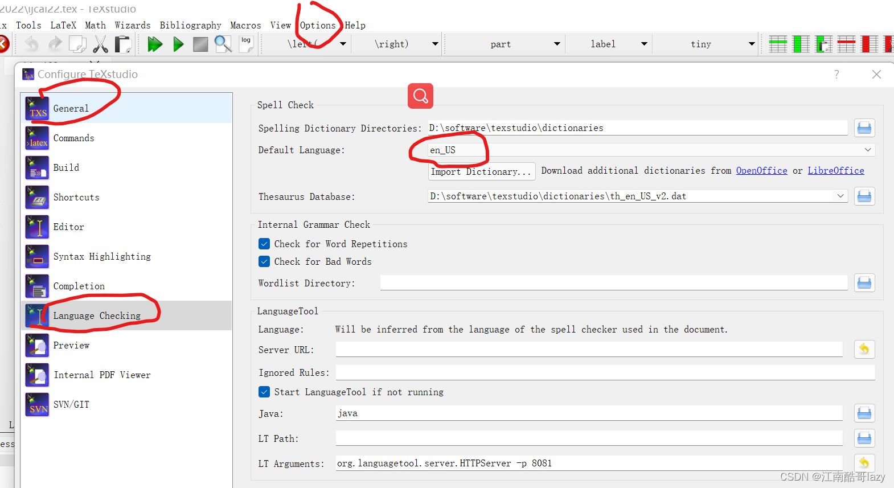Select SVN/GIT settings page
The image size is (894, 488).
pyautogui.click(x=126, y=404)
